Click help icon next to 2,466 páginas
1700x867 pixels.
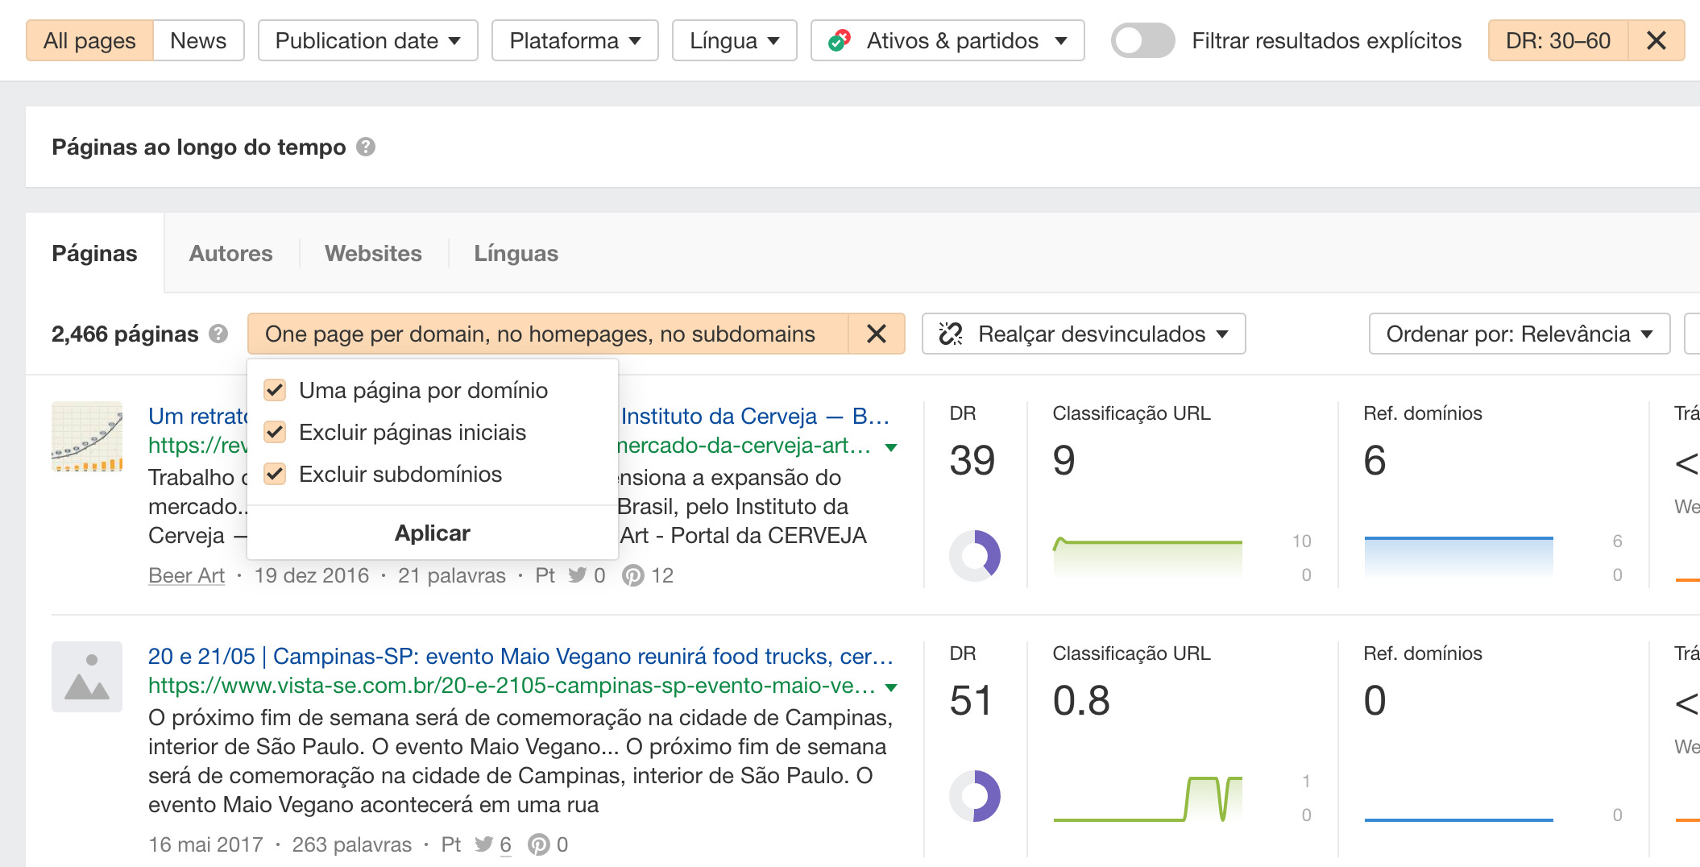click(x=218, y=334)
